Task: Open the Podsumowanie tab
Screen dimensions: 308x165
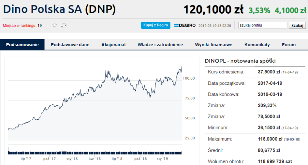Action: pyautogui.click(x=22, y=45)
